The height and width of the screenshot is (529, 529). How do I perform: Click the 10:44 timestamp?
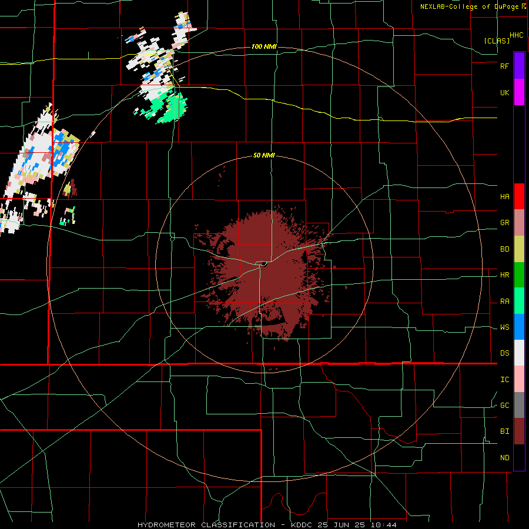[383, 525]
